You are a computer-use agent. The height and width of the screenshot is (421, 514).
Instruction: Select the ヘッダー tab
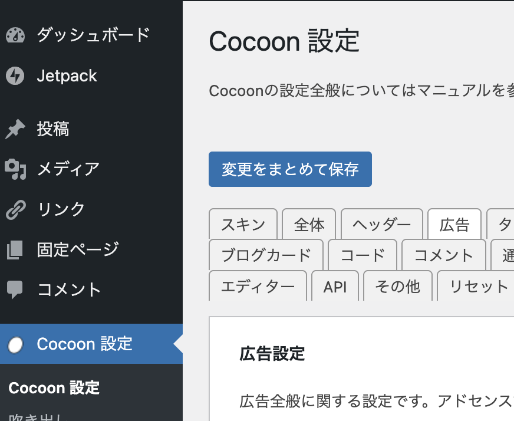coord(382,224)
